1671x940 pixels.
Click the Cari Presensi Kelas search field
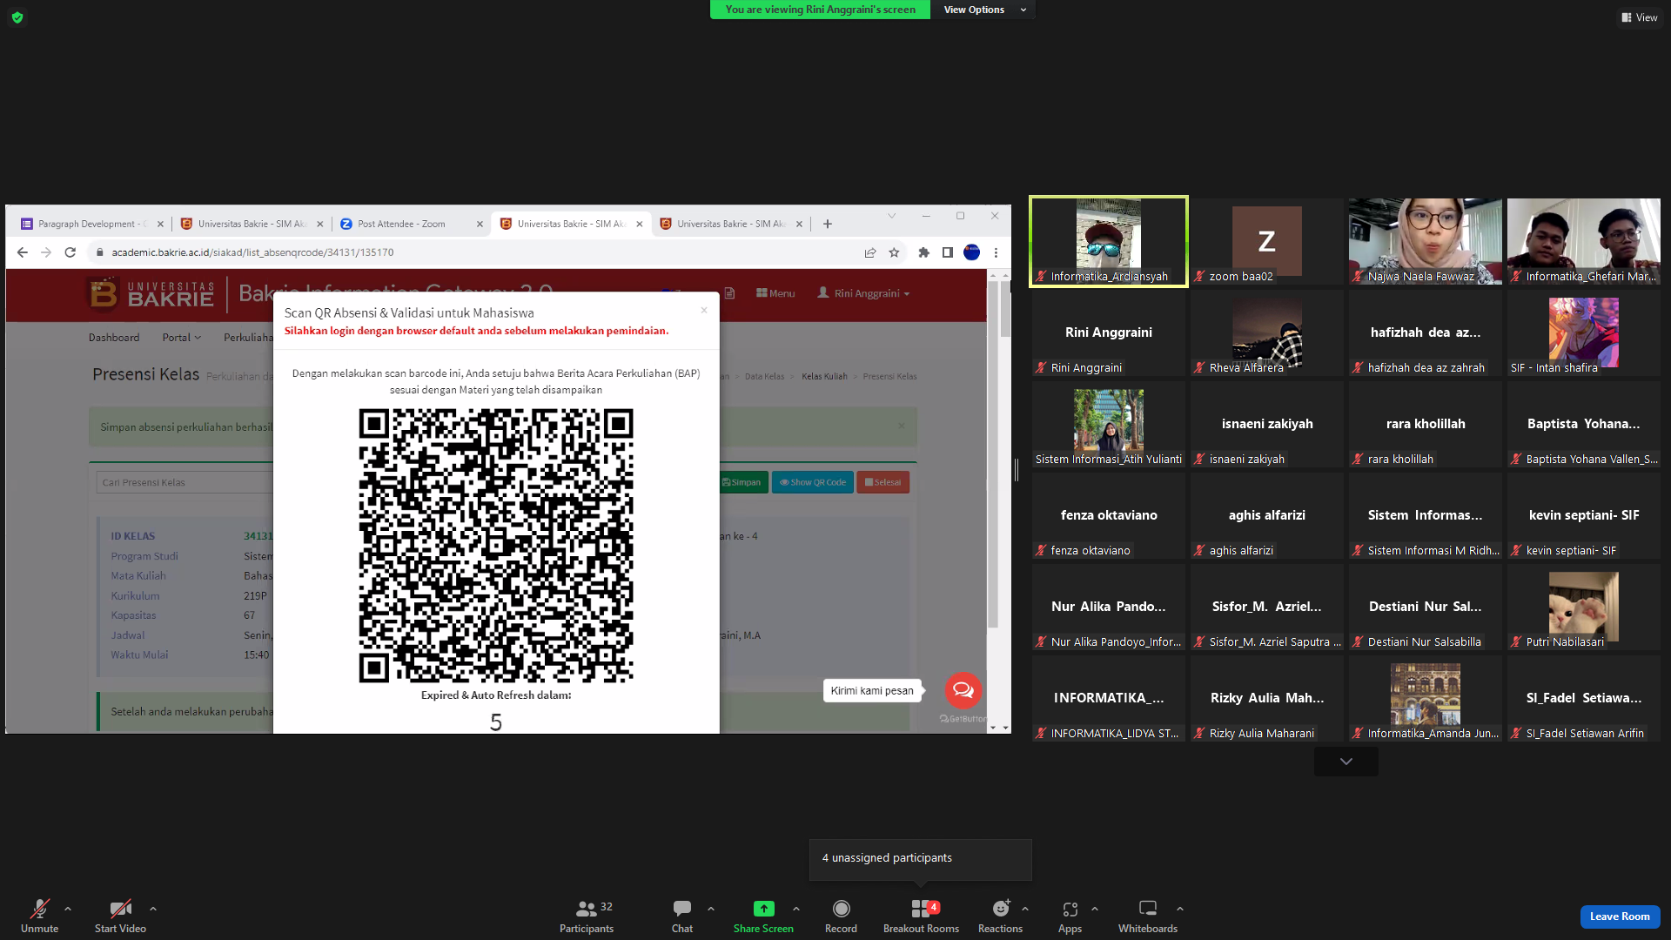tap(185, 482)
